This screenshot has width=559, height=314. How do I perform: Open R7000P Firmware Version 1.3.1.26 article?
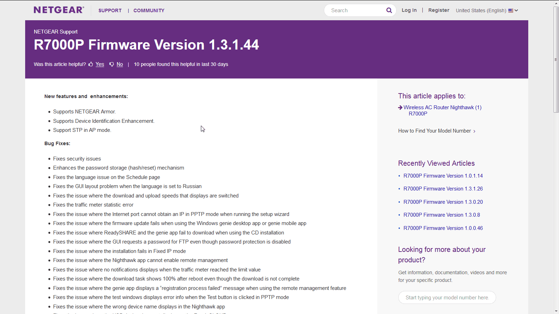pos(443,189)
